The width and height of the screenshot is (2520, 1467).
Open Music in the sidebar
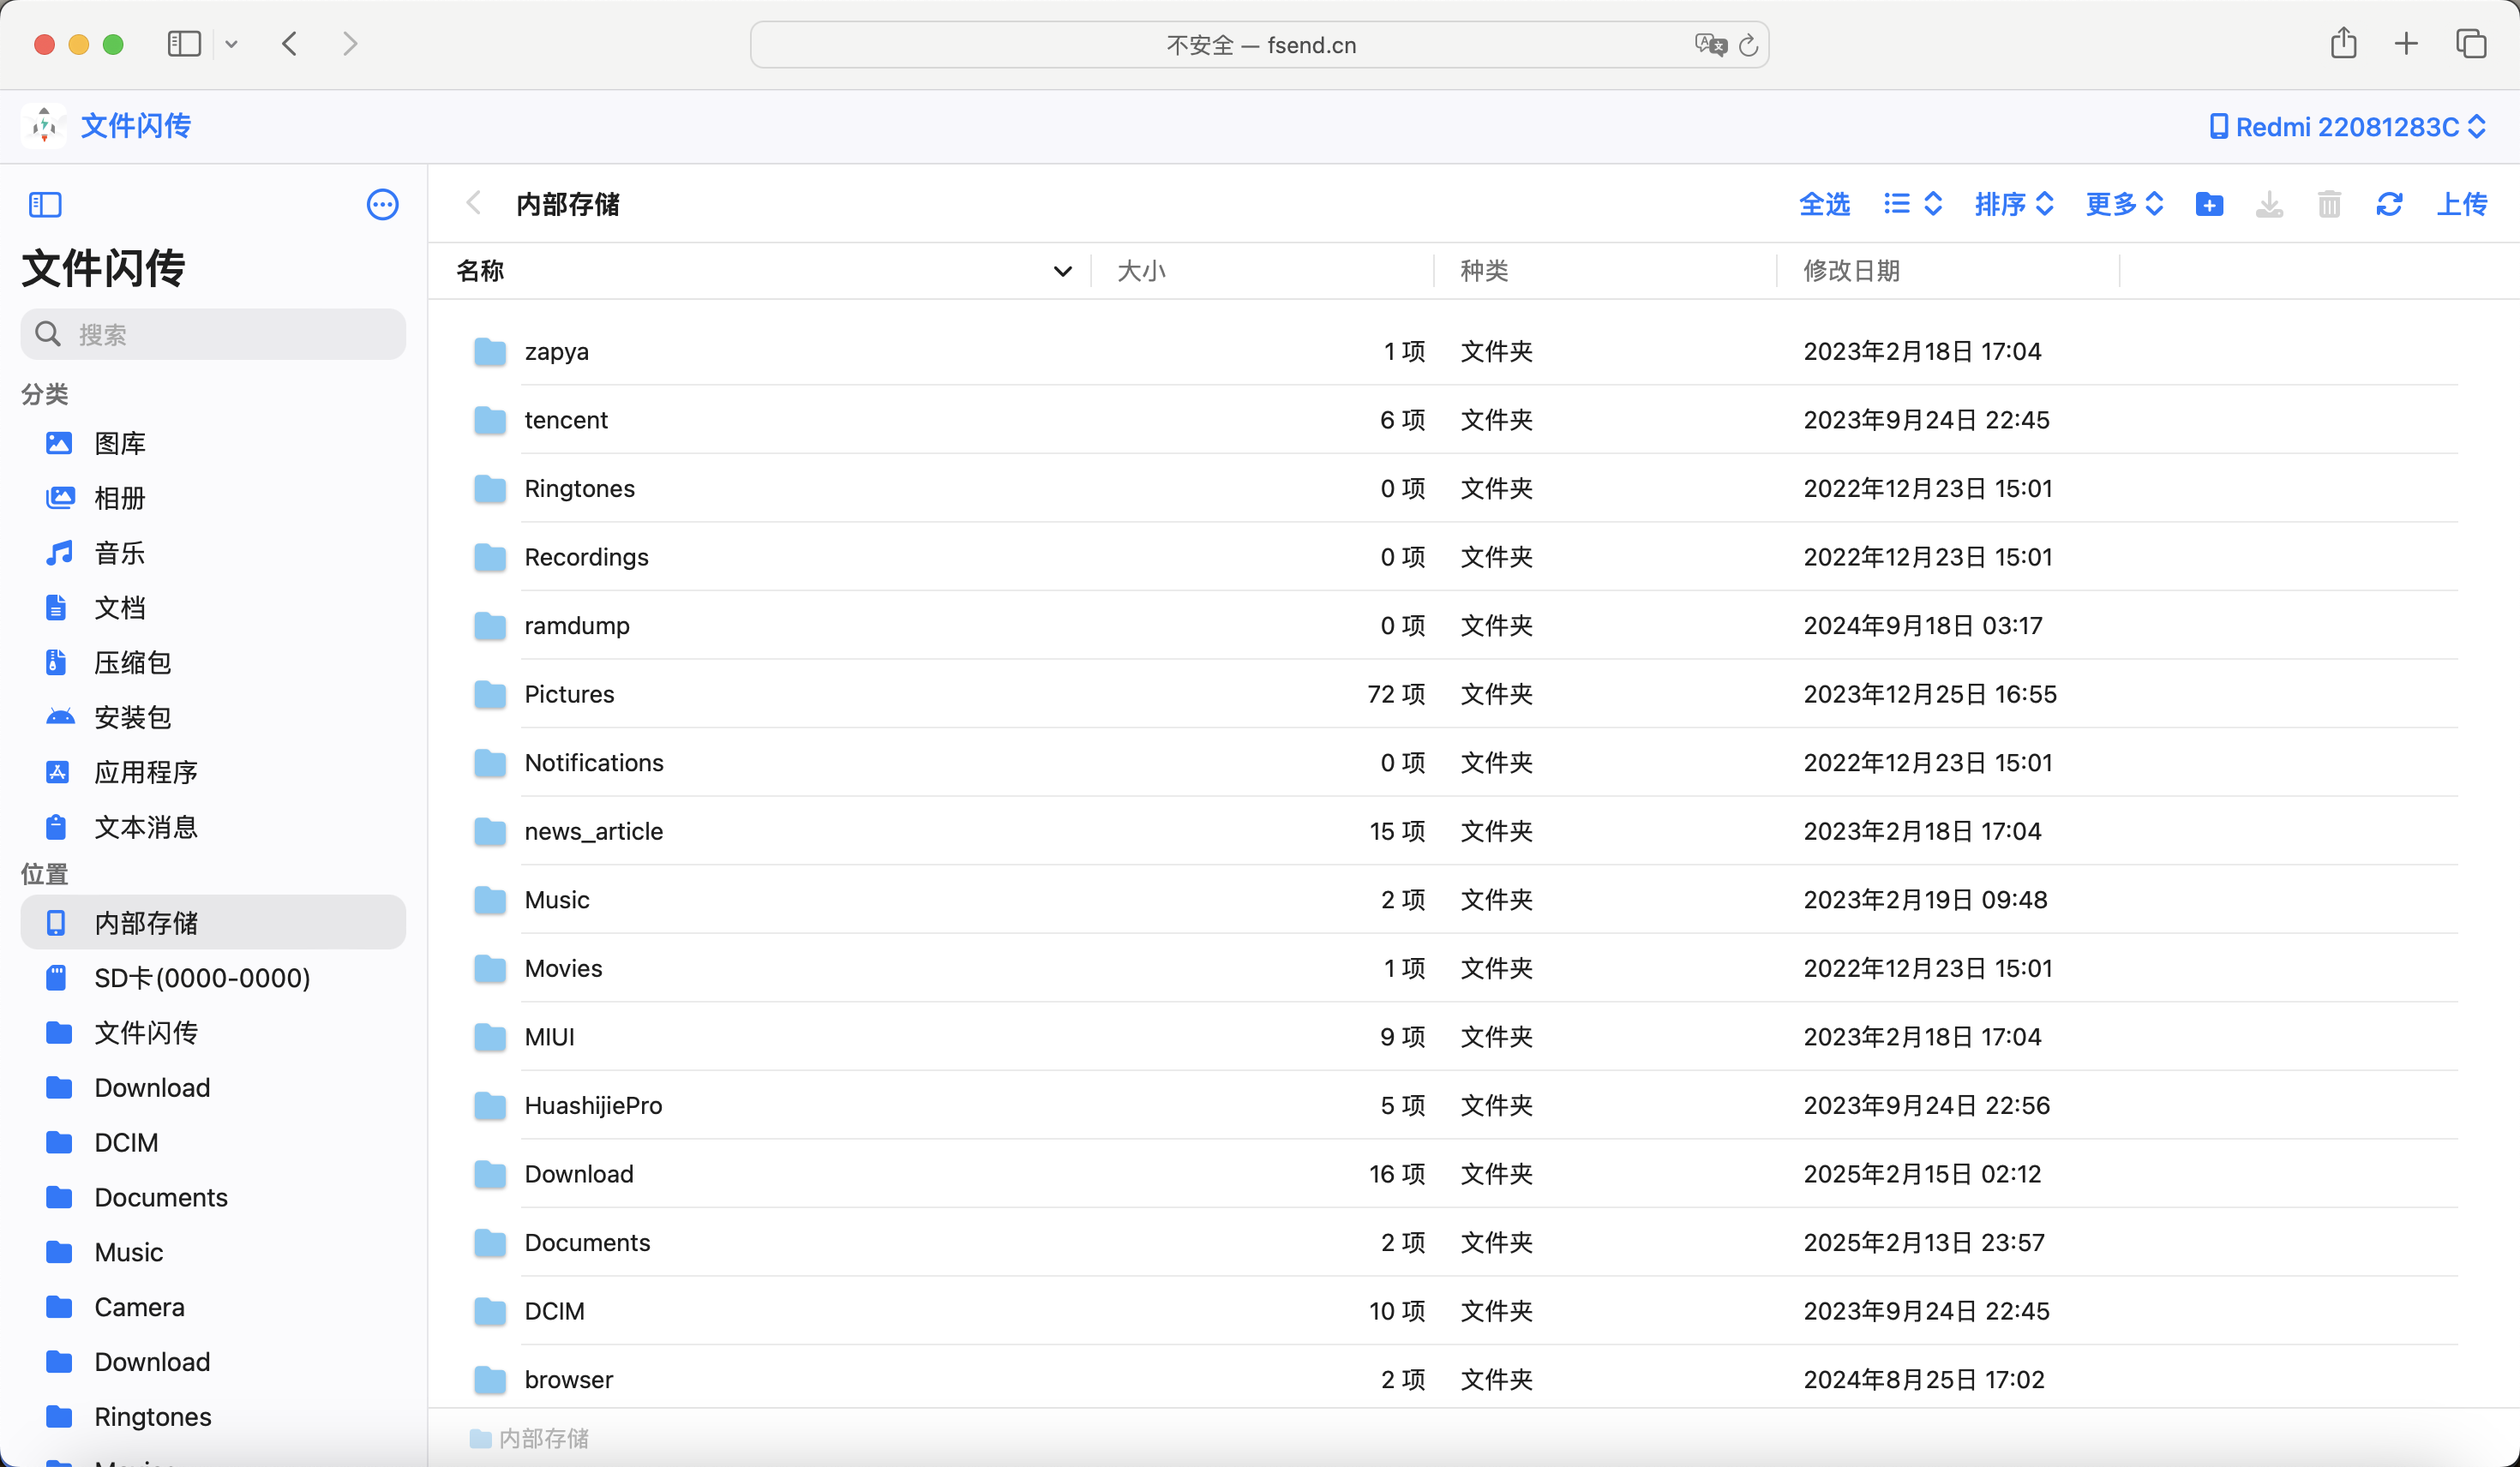pyautogui.click(x=213, y=1252)
